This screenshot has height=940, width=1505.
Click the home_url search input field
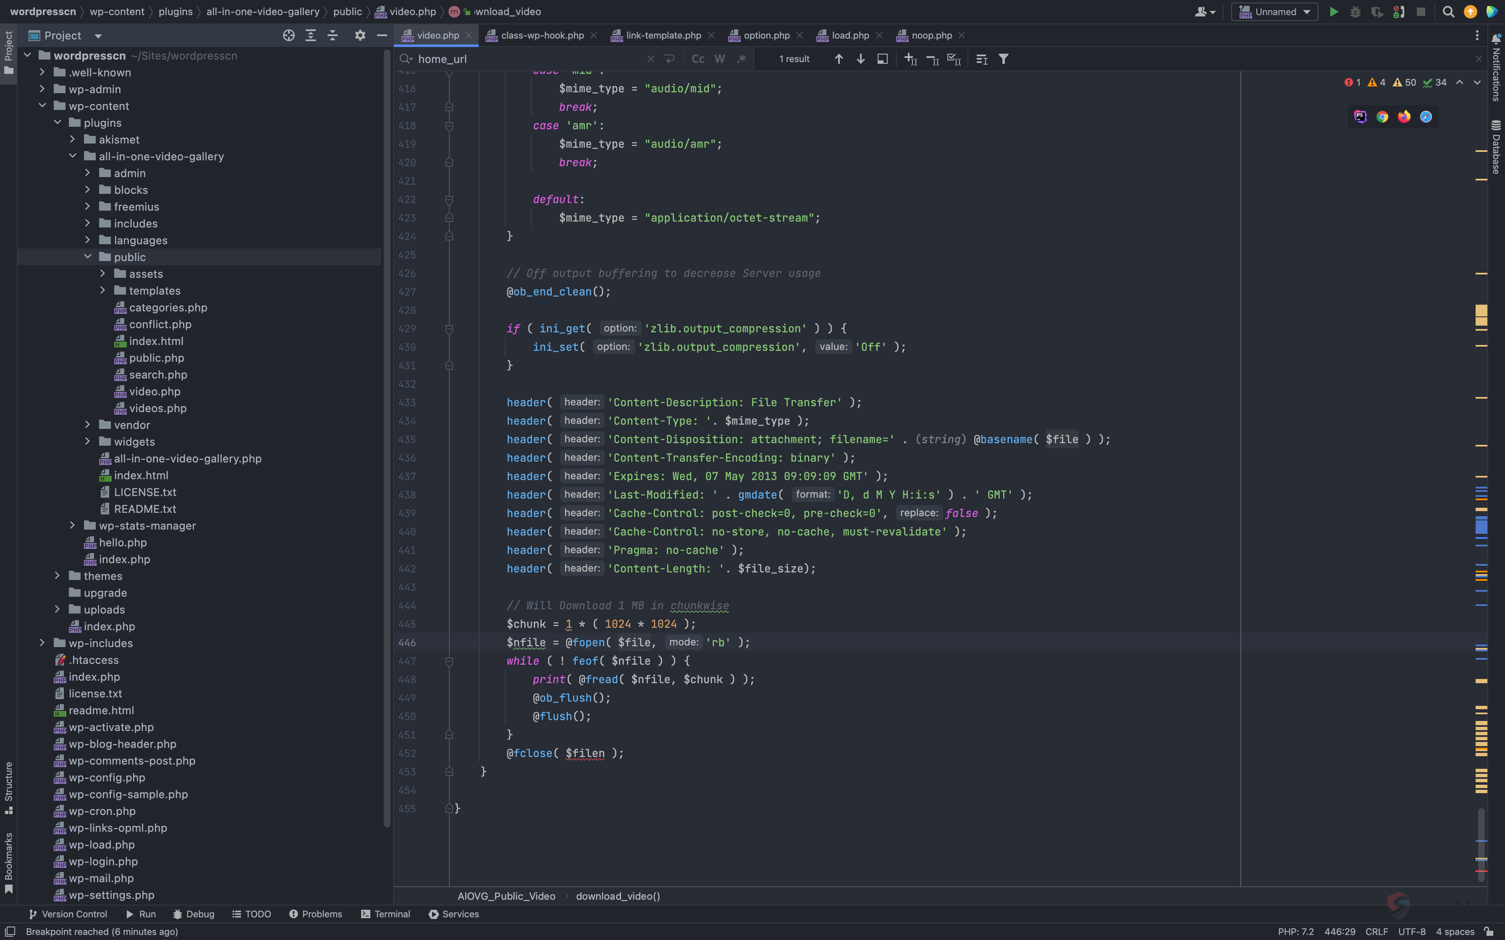(529, 59)
